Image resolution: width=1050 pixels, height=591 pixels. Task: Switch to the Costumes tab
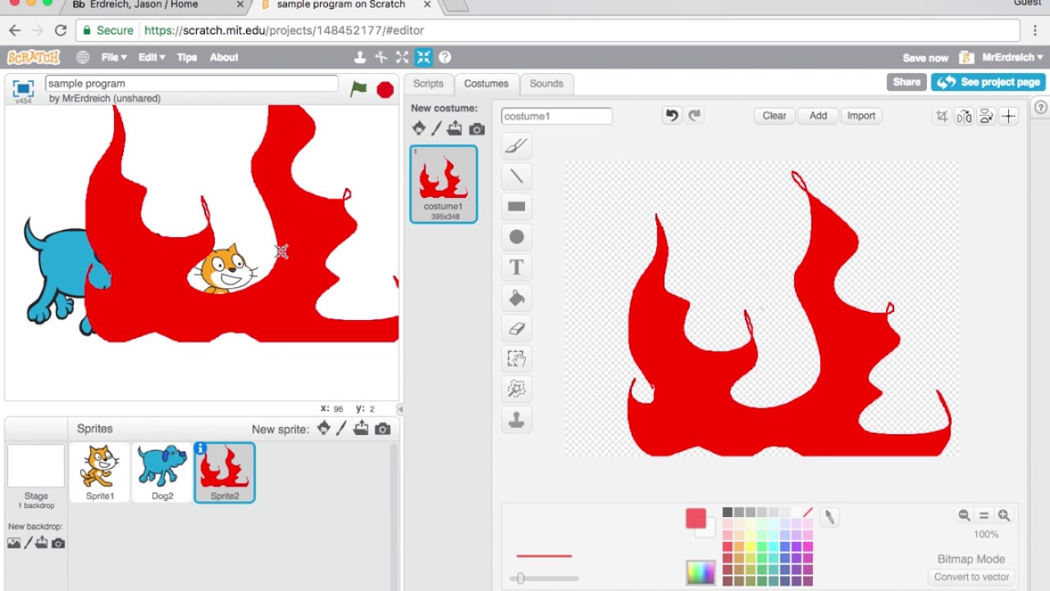click(x=486, y=84)
